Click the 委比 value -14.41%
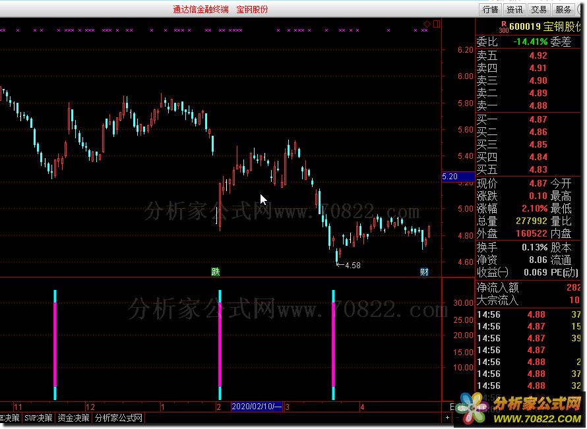 pyautogui.click(x=530, y=42)
